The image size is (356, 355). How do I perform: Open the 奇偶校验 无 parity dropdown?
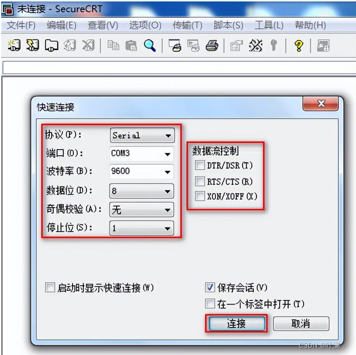(x=142, y=209)
